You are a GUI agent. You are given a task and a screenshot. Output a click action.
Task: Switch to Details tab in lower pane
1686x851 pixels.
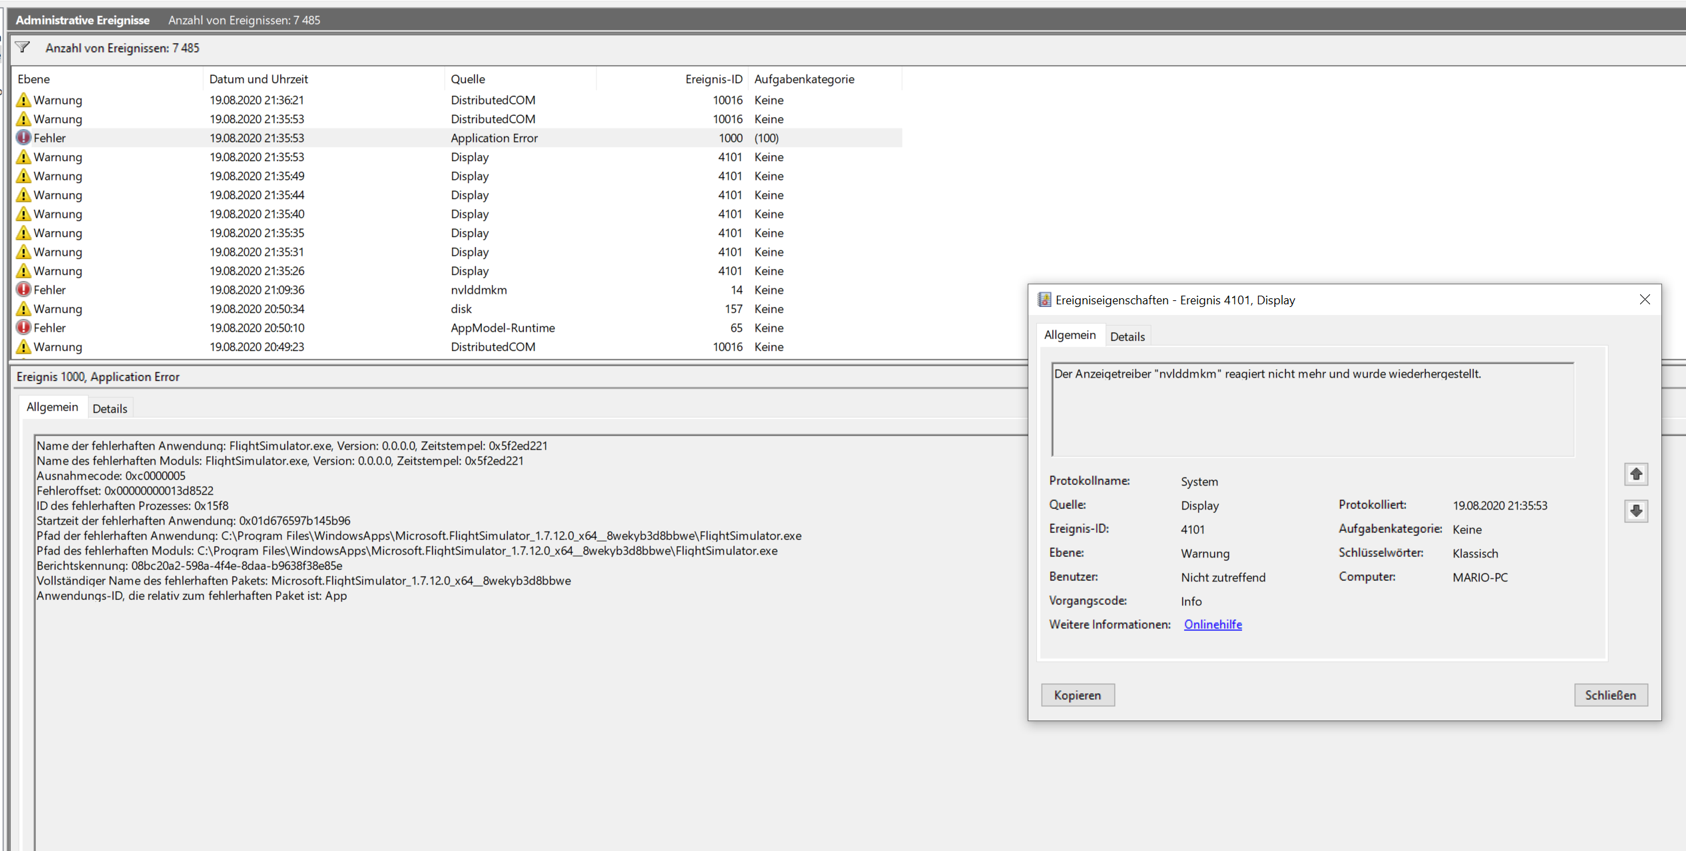(110, 408)
